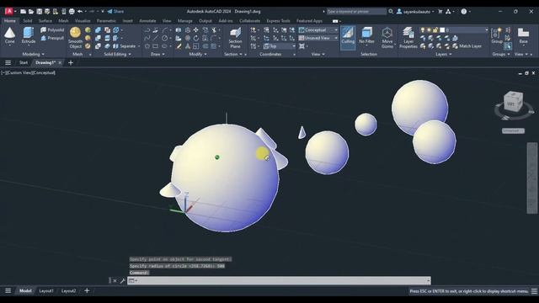The height and width of the screenshot is (303, 539).
Task: Open the Visualize ribbon tab
Action: [83, 21]
